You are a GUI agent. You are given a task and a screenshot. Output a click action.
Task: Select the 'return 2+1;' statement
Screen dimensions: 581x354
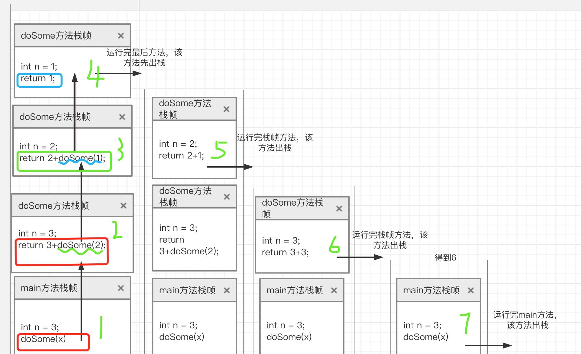click(x=181, y=156)
